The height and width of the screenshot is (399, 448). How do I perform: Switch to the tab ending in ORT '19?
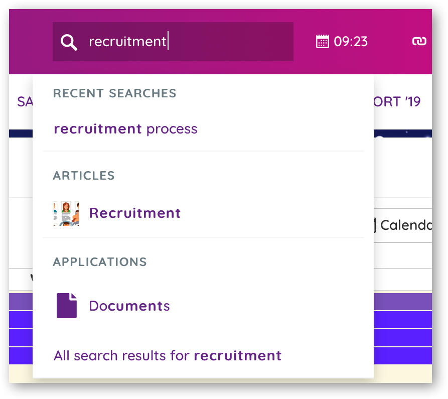[397, 102]
